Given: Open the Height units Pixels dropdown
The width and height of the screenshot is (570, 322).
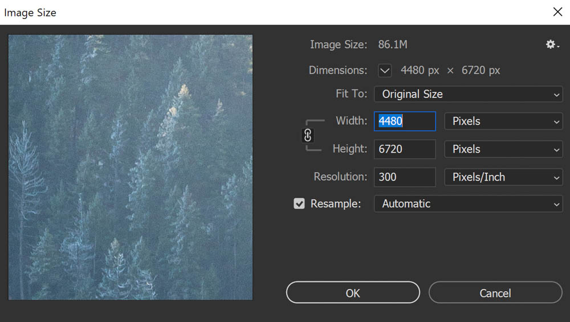Looking at the screenshot, I should (x=503, y=149).
